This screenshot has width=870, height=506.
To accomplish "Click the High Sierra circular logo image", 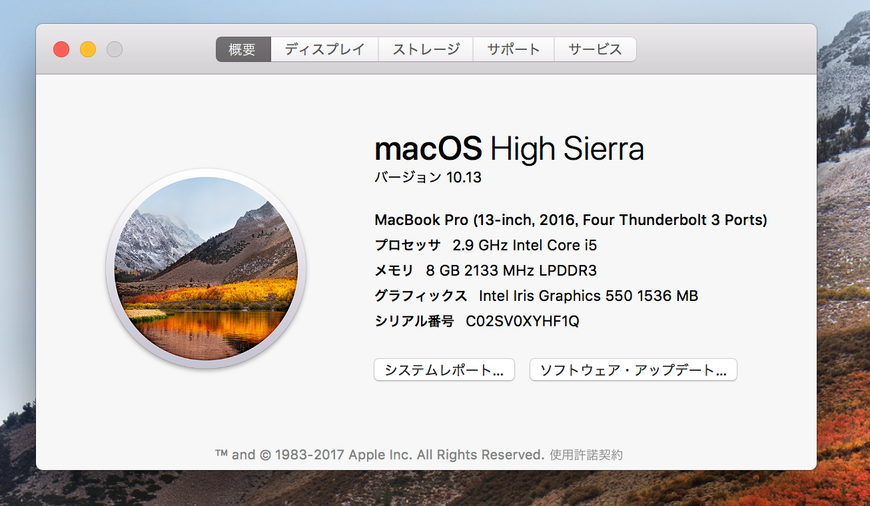I will (x=206, y=268).
